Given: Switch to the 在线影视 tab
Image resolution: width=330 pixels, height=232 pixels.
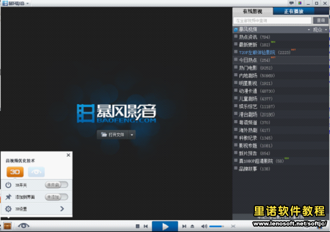Looking at the screenshot, I should tap(253, 11).
